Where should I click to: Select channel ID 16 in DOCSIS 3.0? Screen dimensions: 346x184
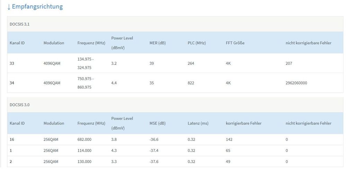[x=12, y=139]
